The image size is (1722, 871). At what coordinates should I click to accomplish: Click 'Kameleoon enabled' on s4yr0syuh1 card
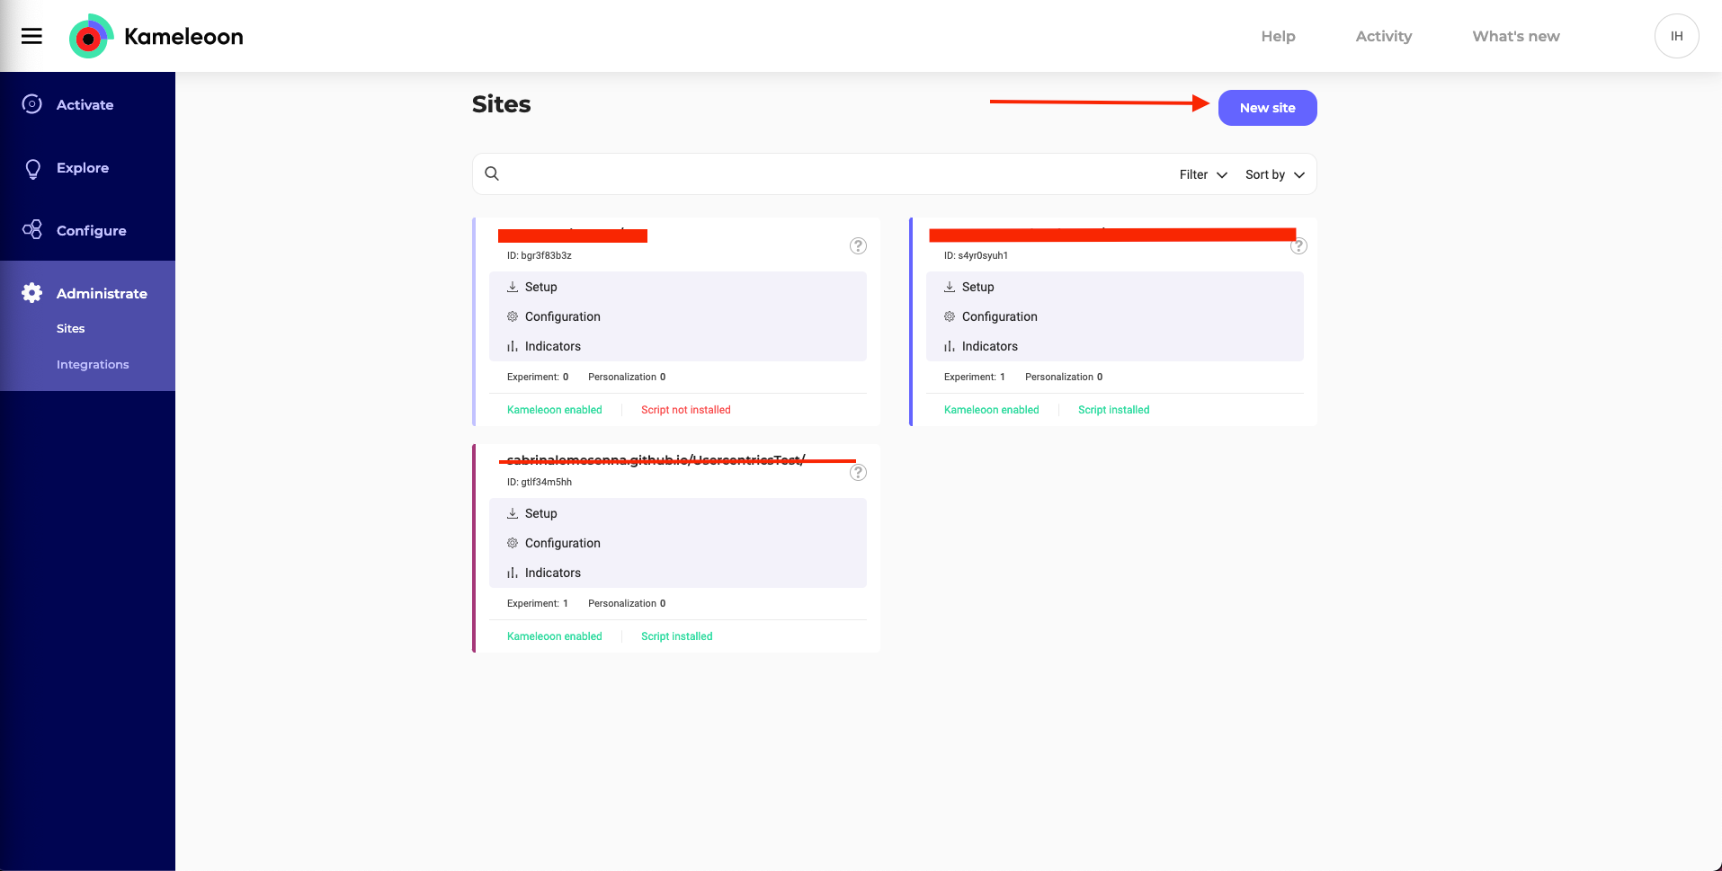point(991,410)
